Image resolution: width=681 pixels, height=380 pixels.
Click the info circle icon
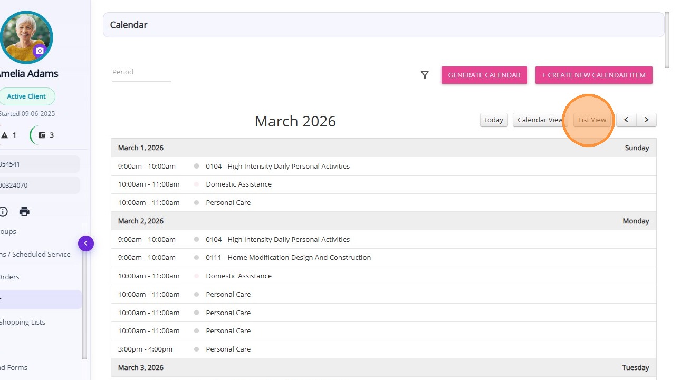[4, 211]
